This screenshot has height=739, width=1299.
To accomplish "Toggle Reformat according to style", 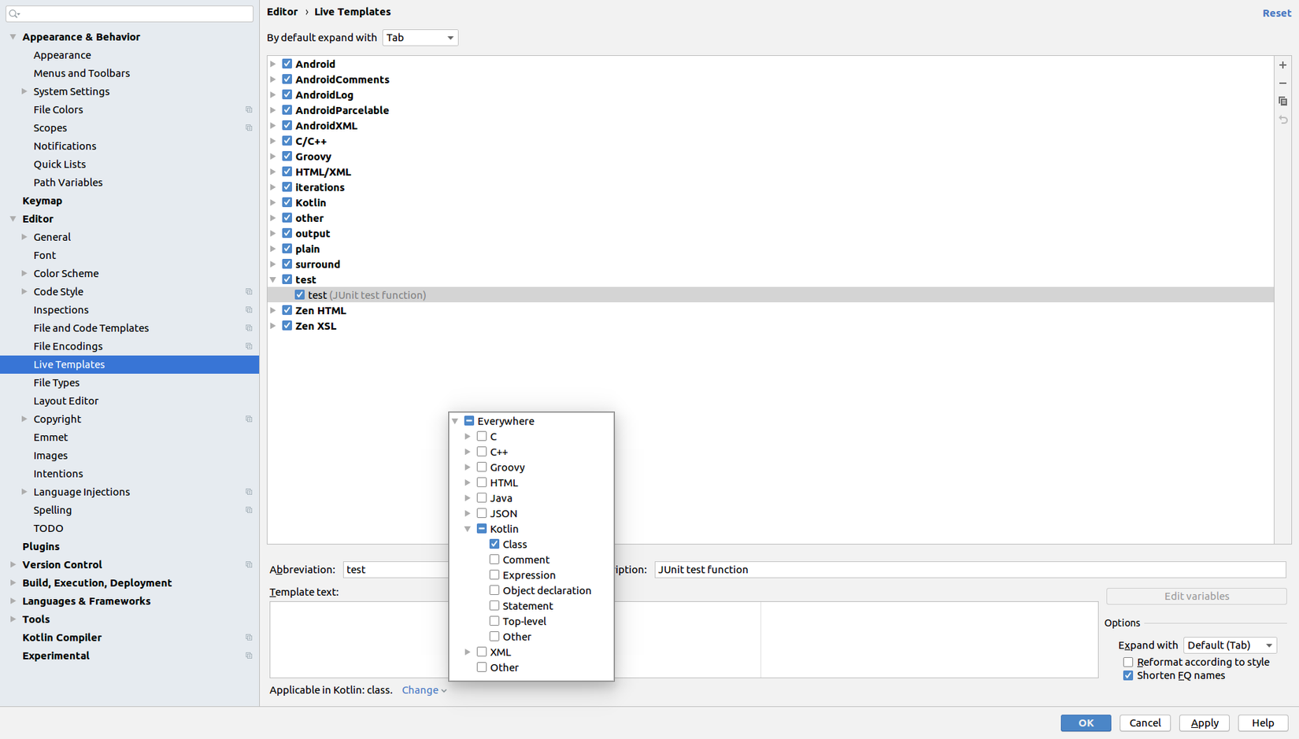I will coord(1128,662).
